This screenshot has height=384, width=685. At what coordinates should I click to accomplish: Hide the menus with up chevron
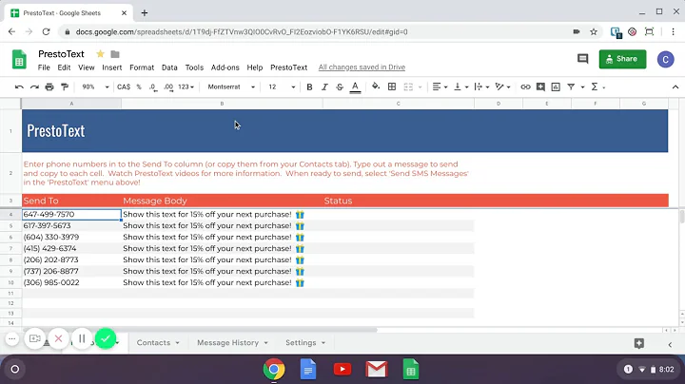(x=675, y=86)
